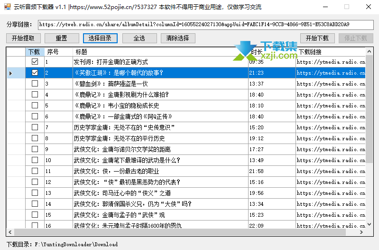Click the horizontal scrollbar right arrow
Image resolution: width=379 pixels, height=250 pixels.
pos(361,232)
